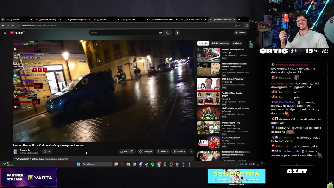This screenshot has height=188, width=334.
Task: Click the 'Udostępnij' share button
Action: coord(145,151)
